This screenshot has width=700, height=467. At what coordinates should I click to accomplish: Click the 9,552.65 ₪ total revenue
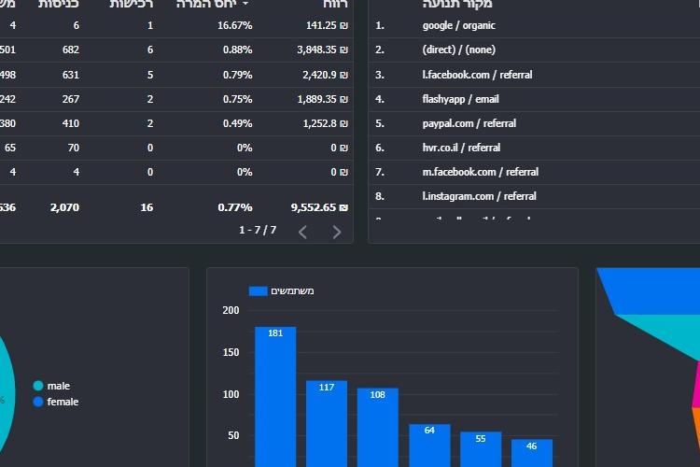point(319,207)
